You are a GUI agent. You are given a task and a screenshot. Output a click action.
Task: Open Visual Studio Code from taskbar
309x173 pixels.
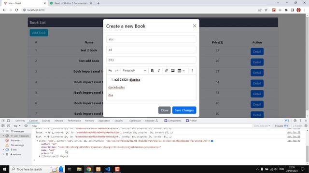(x=108, y=169)
